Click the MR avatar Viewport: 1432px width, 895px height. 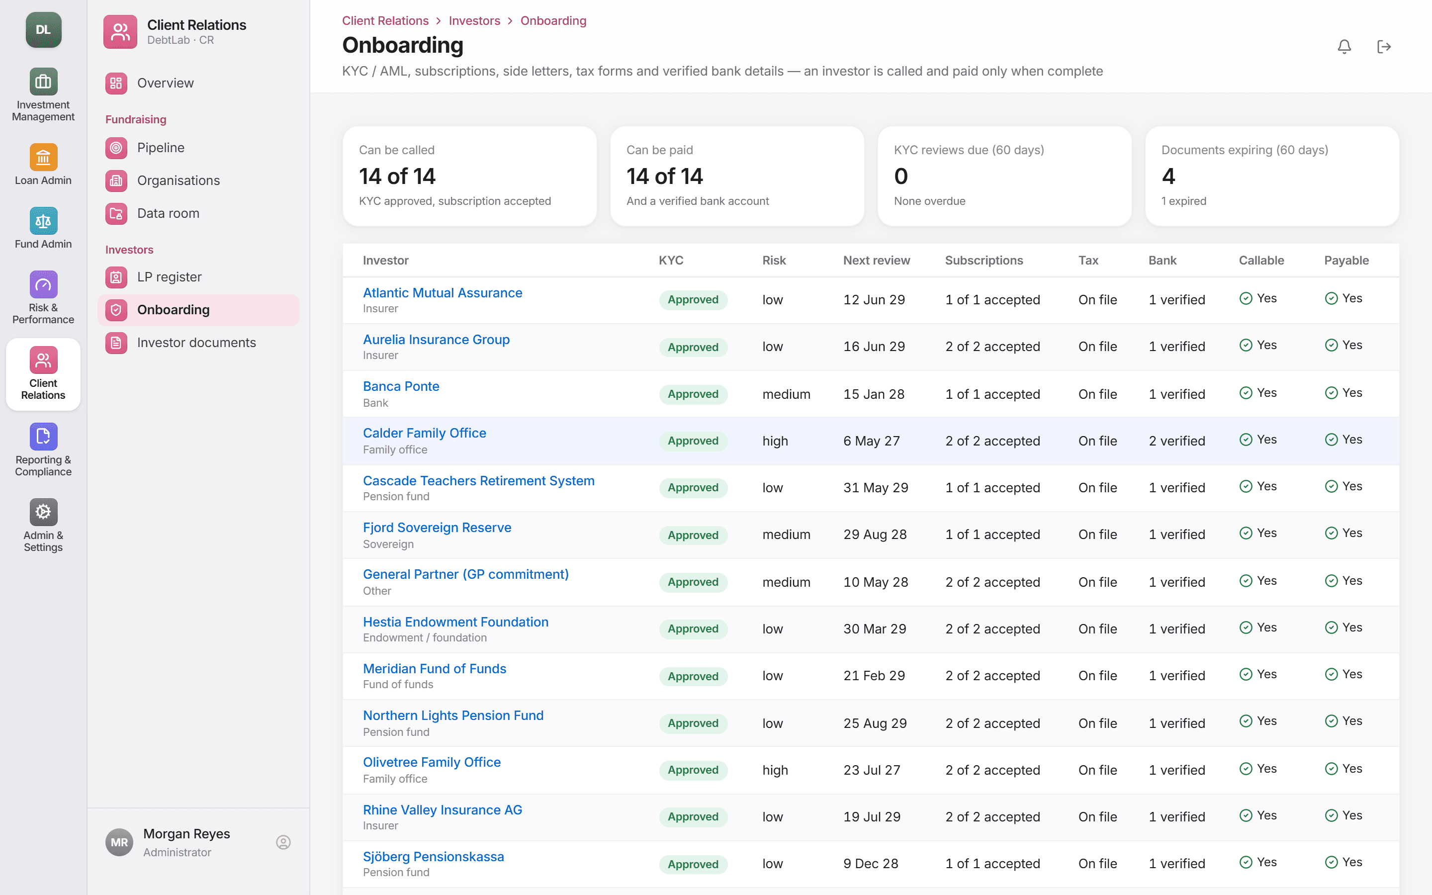pyautogui.click(x=119, y=842)
